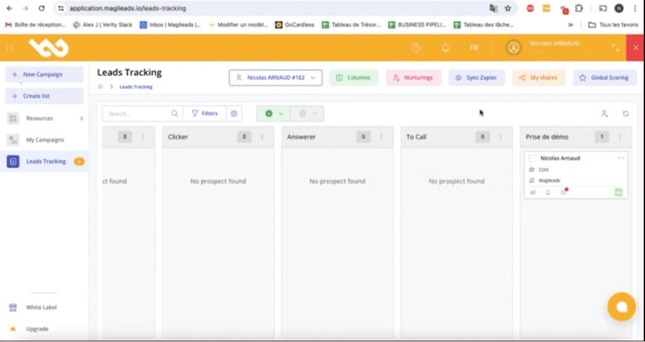The width and height of the screenshot is (645, 342).
Task: Select Leads Tracking in the sidebar
Action: click(45, 162)
